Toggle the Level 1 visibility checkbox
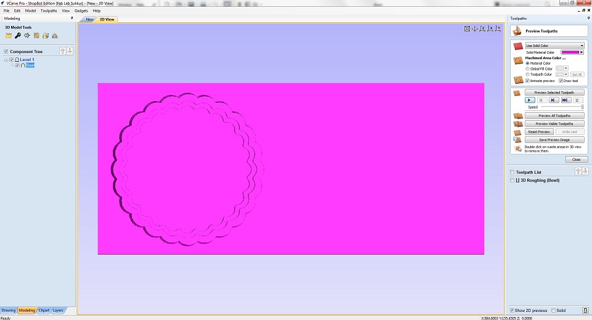Image resolution: width=592 pixels, height=320 pixels. [11, 60]
